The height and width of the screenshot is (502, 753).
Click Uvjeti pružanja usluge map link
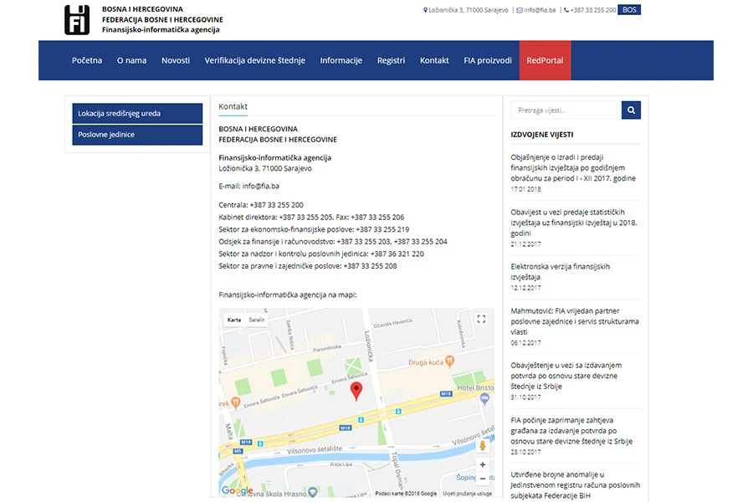click(x=467, y=494)
